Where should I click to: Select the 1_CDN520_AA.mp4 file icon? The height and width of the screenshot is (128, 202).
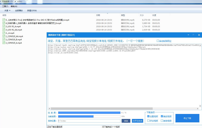4,36
